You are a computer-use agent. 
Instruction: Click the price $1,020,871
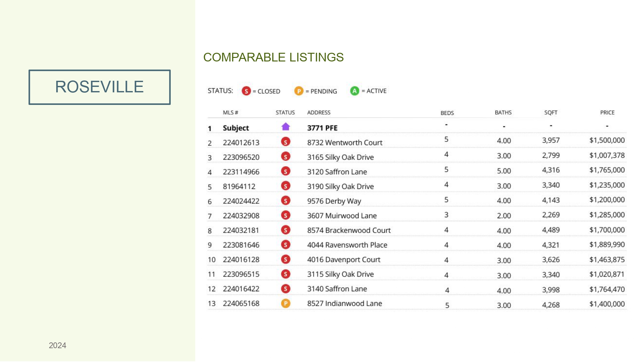[x=607, y=274]
